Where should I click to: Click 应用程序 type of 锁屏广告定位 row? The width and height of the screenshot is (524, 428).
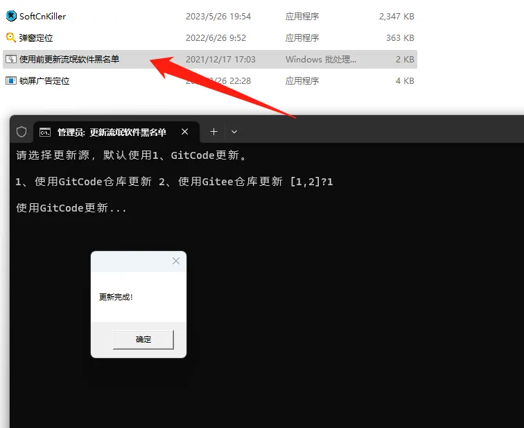click(302, 81)
